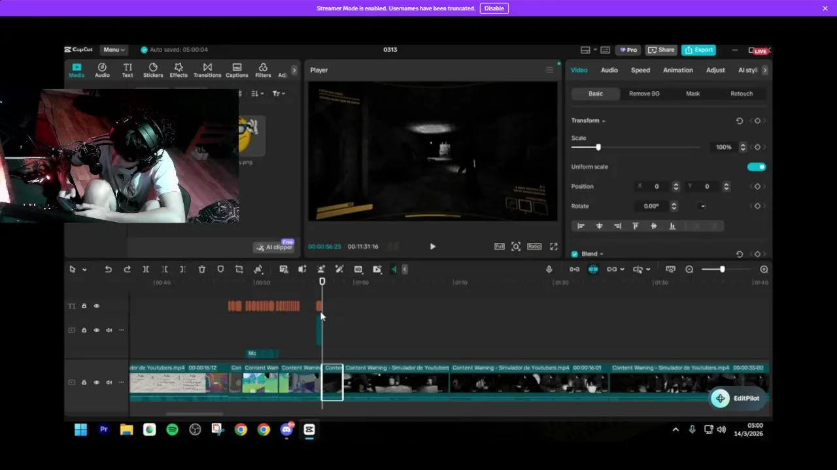
Task: Expand more media tabs with the arrow
Action: point(294,70)
